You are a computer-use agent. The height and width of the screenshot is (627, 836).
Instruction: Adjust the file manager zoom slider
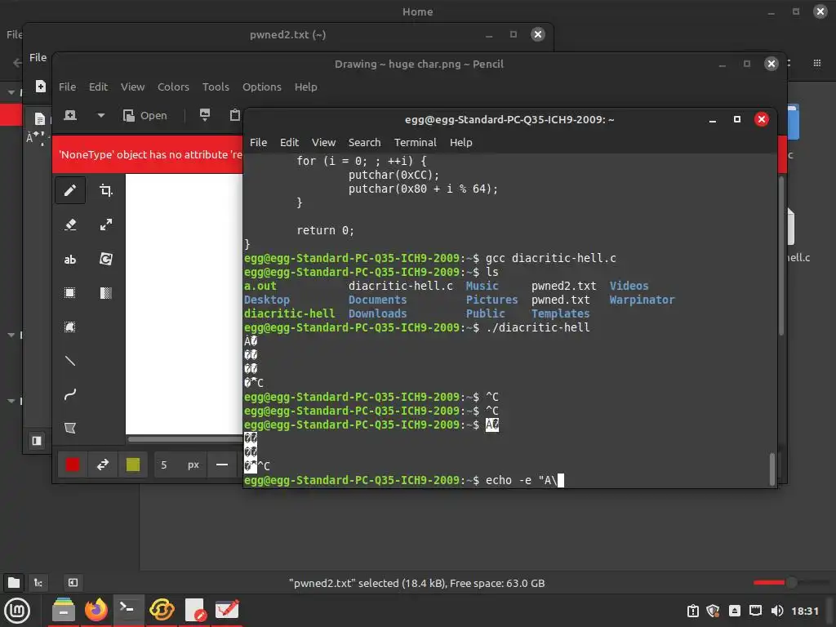(791, 582)
